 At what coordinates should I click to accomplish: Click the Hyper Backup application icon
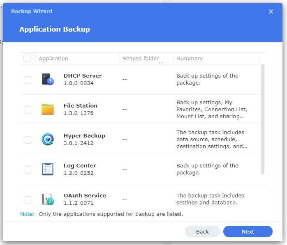point(48,139)
